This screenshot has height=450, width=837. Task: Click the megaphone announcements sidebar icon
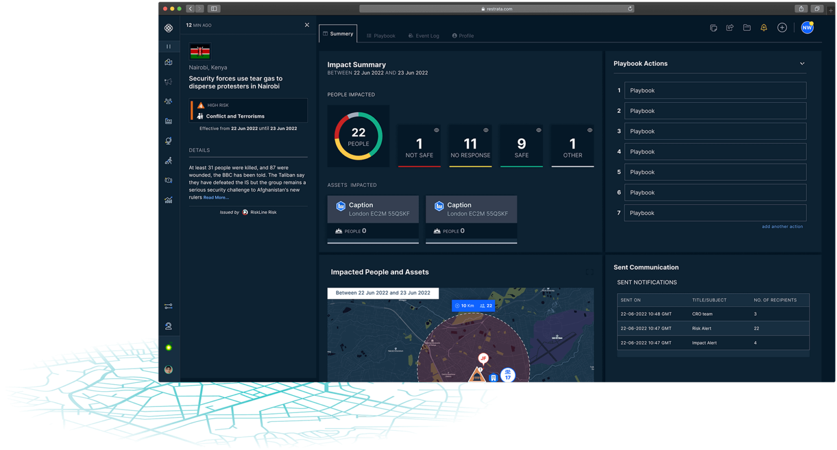(x=168, y=82)
